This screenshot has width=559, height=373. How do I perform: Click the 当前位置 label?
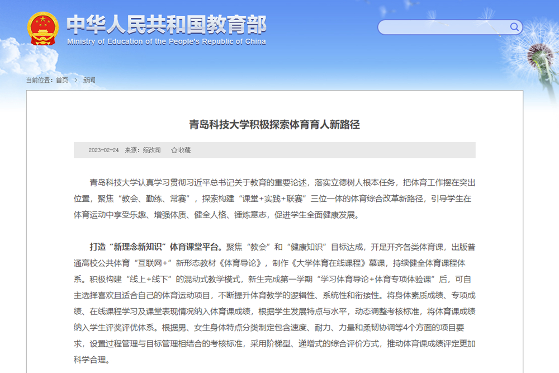tap(39, 81)
